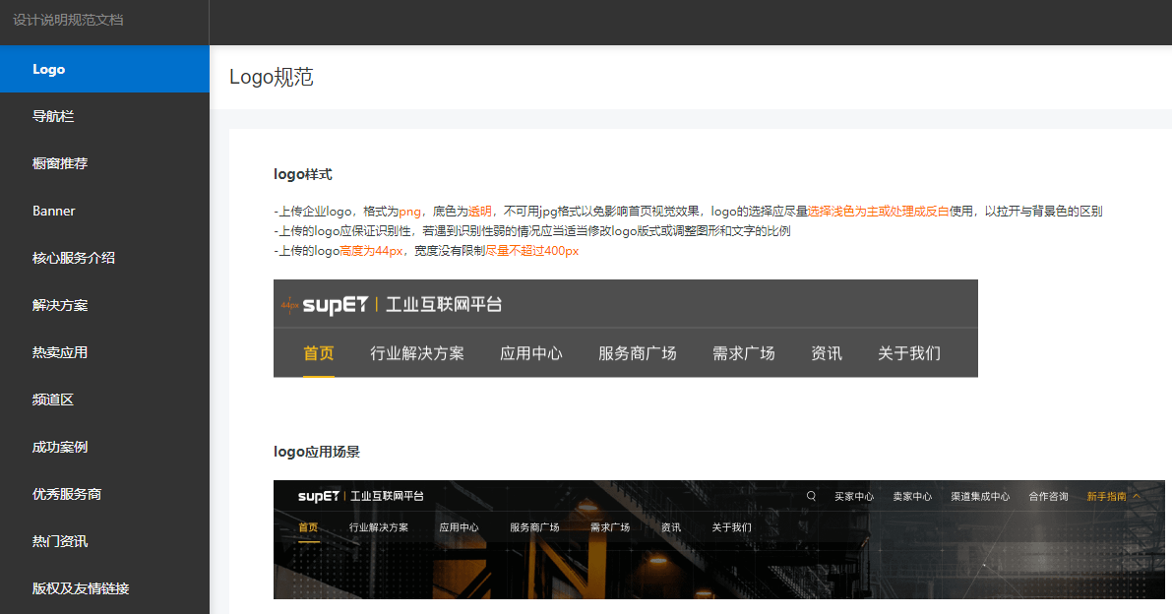Click 首页 tab in large sample navbar

(x=319, y=353)
